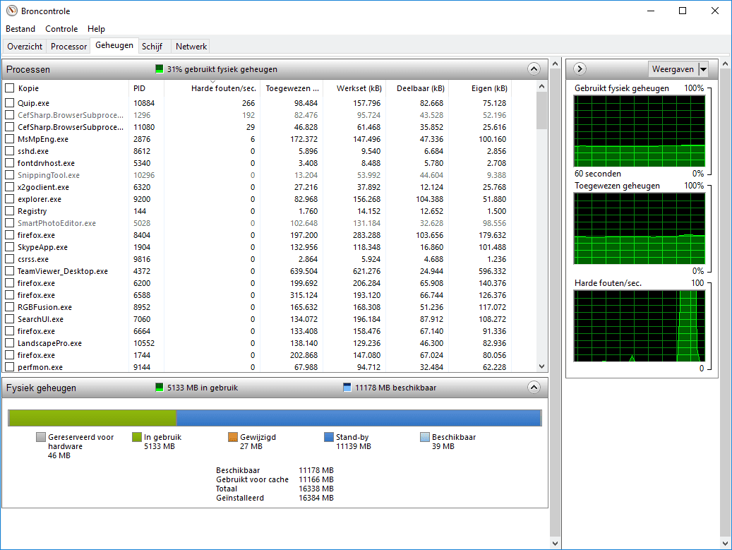Collapse the Processen section
This screenshot has height=550, width=732.
tap(534, 69)
